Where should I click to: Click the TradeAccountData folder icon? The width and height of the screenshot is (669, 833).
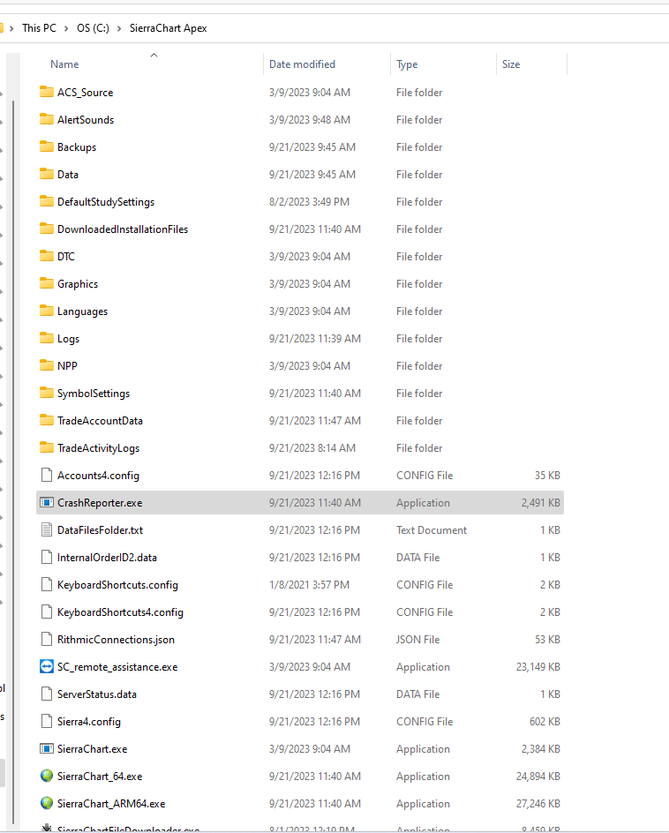(x=47, y=420)
